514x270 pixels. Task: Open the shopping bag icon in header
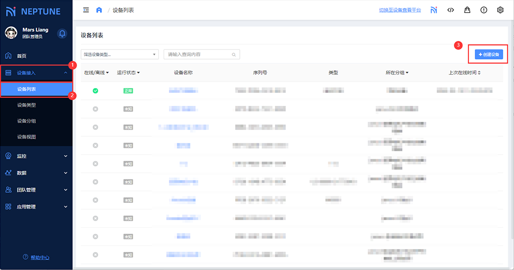pyautogui.click(x=467, y=10)
